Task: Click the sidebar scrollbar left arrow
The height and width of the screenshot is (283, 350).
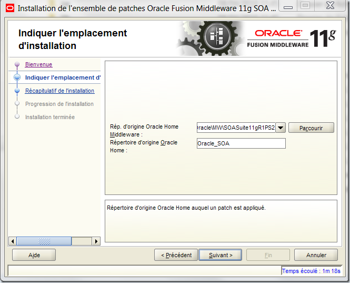Action: 13,241
